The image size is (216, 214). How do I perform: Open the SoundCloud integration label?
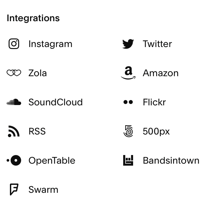tap(55, 102)
